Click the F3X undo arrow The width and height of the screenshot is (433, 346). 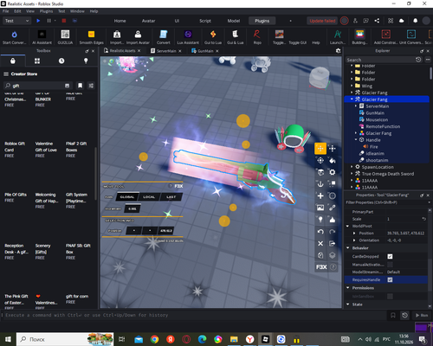tap(320, 232)
